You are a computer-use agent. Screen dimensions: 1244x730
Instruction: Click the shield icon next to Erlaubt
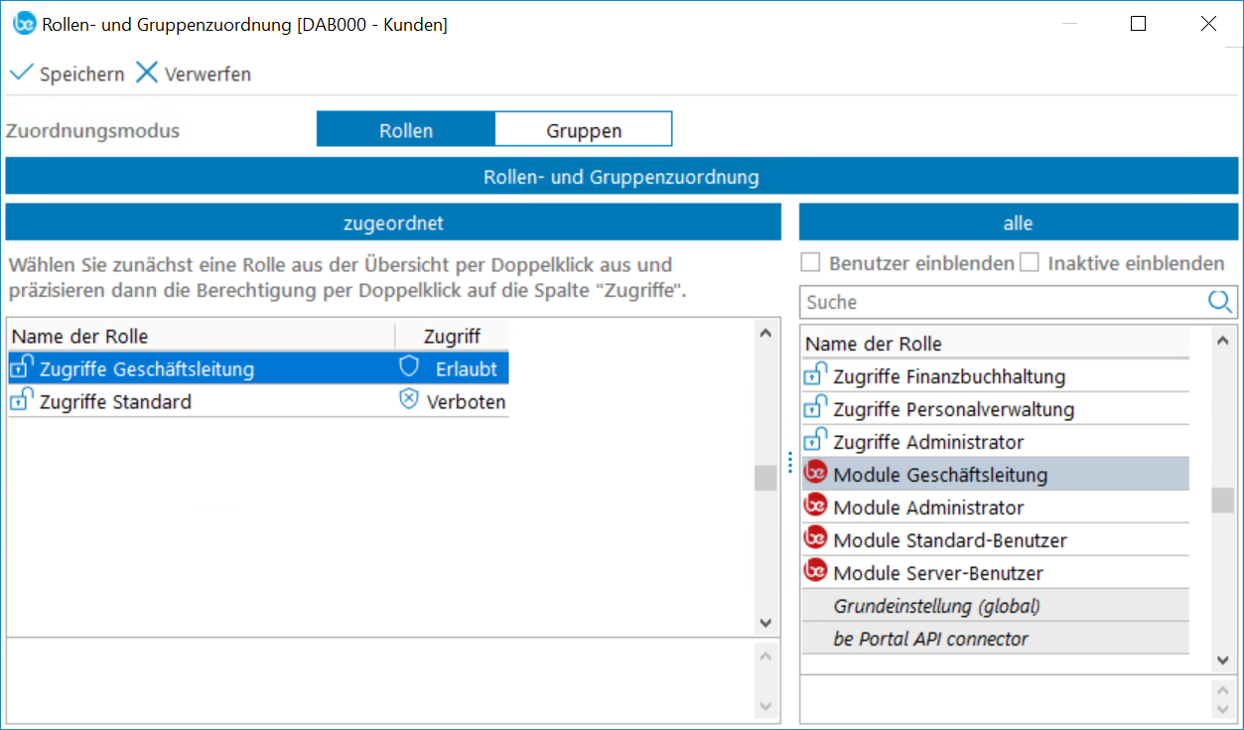[409, 367]
